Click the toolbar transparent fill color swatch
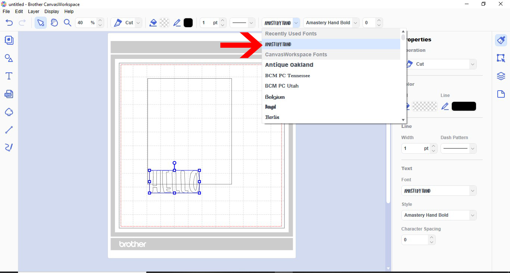The image size is (510, 273). tap(164, 23)
